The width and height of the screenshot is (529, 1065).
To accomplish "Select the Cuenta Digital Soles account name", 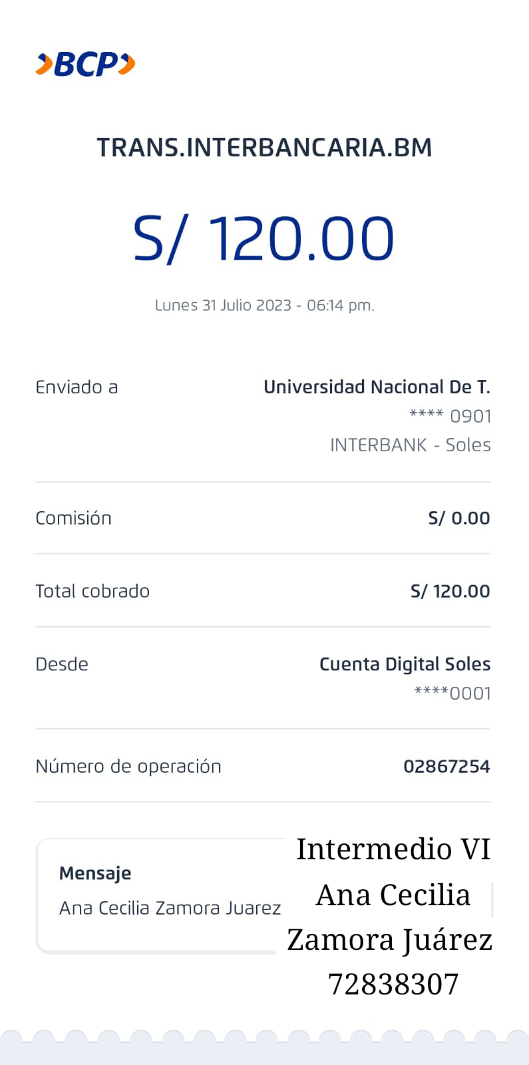I will pos(405,664).
